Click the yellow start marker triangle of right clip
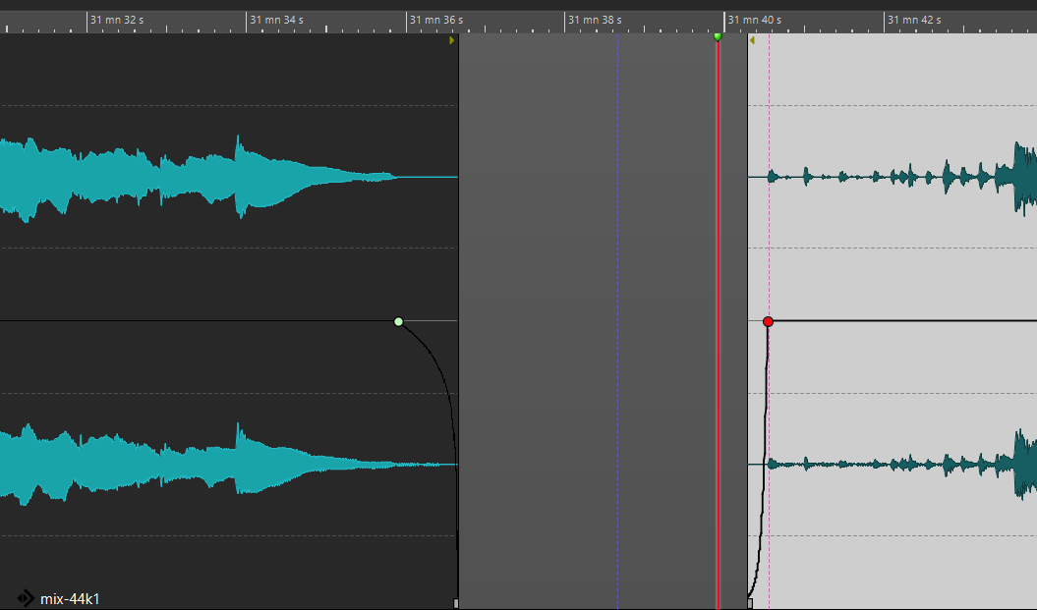The height and width of the screenshot is (610, 1037). [x=752, y=40]
